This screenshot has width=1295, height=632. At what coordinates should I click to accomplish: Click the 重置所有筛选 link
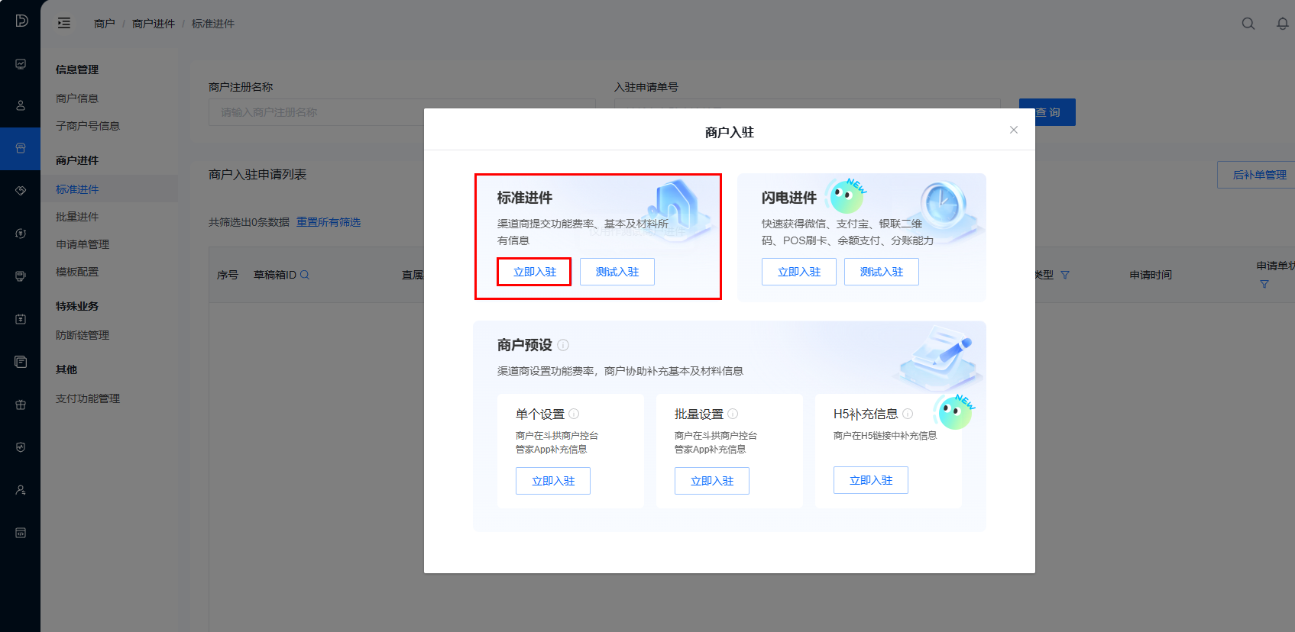tap(329, 222)
